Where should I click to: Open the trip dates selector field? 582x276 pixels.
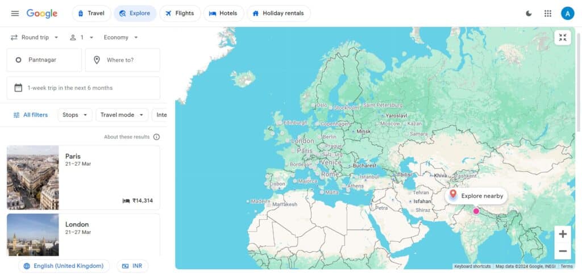pos(83,88)
